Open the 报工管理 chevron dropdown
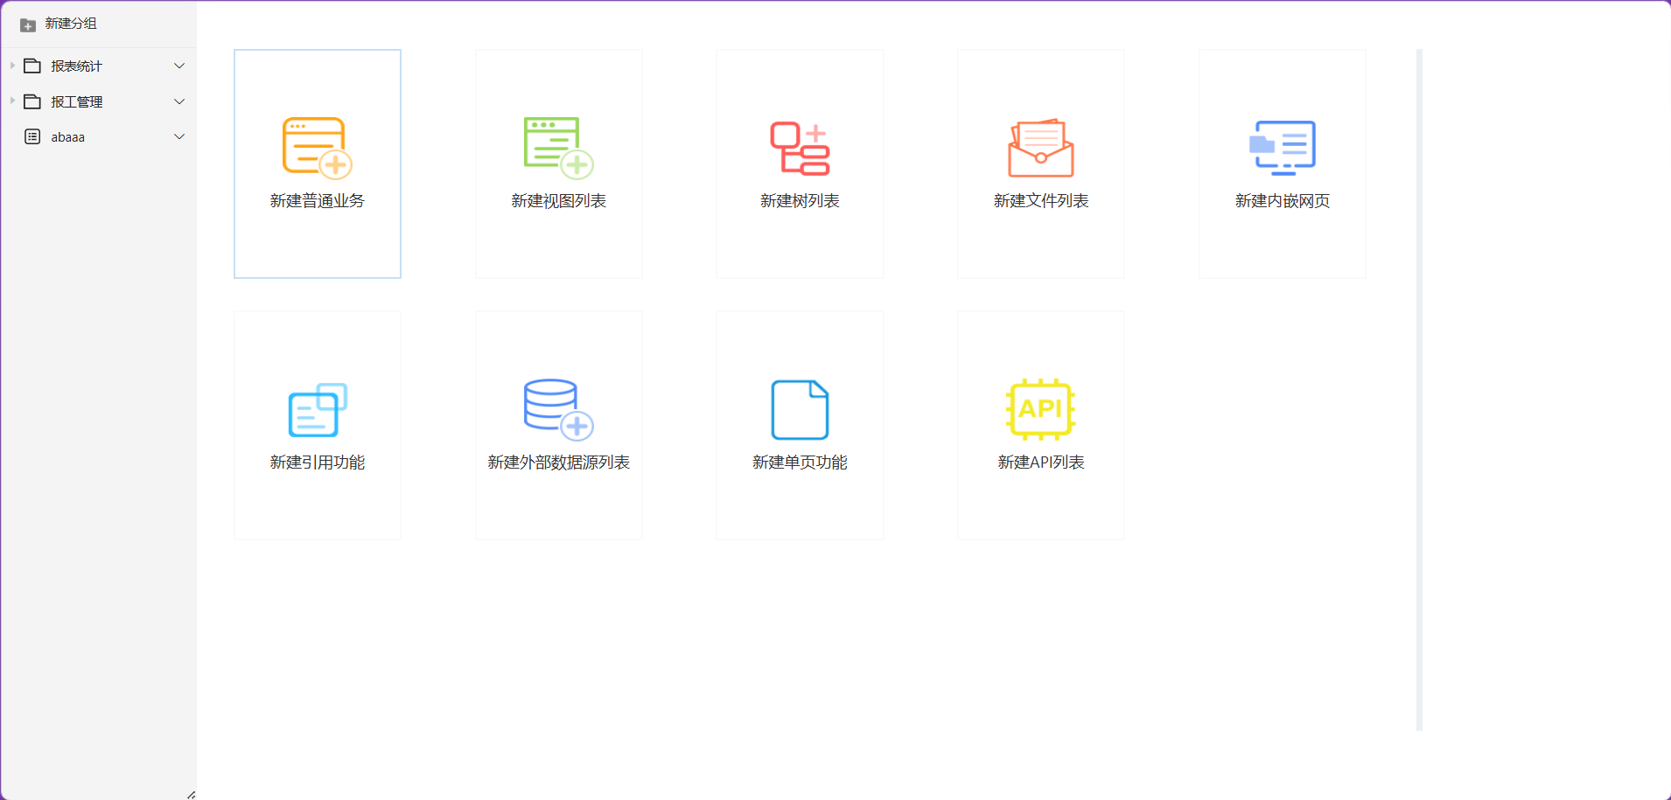The height and width of the screenshot is (800, 1671). click(x=179, y=101)
